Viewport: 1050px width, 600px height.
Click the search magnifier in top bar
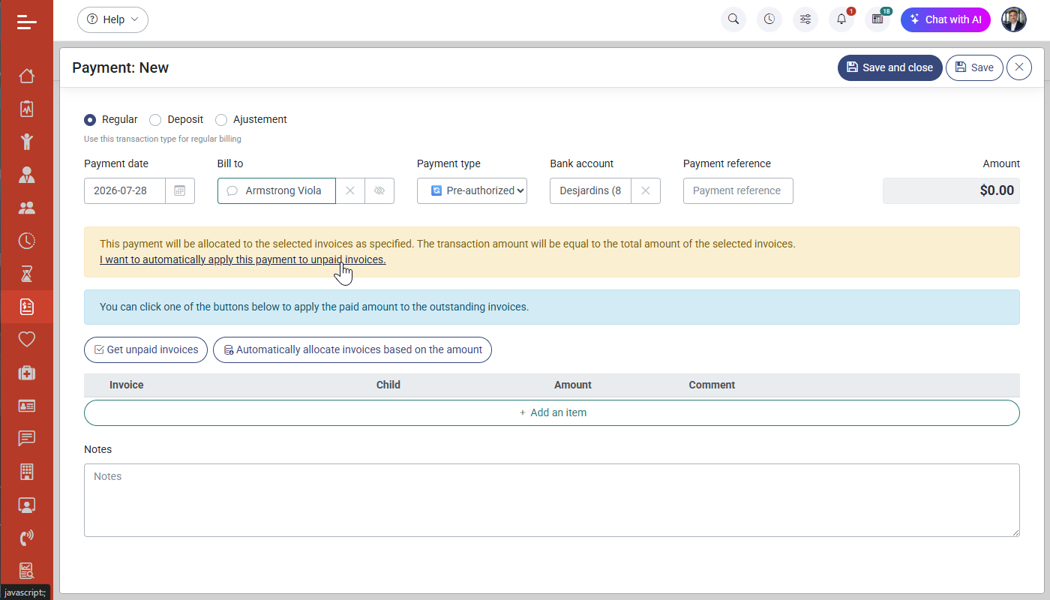733,19
